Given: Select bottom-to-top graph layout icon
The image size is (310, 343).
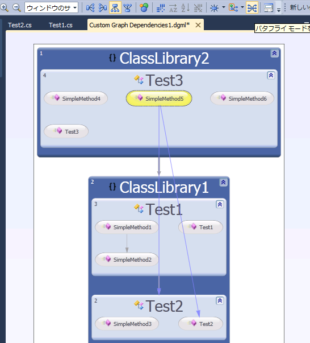Looking at the screenshot, I should click(128, 8).
